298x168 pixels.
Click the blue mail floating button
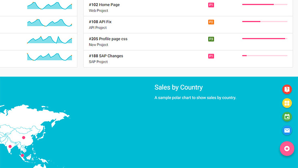coord(287,130)
